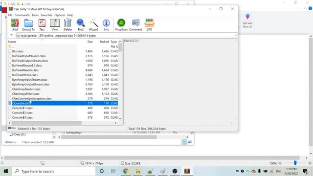This screenshot has width=313, height=176.
Task: Open the Commands menu
Action: point(22,15)
